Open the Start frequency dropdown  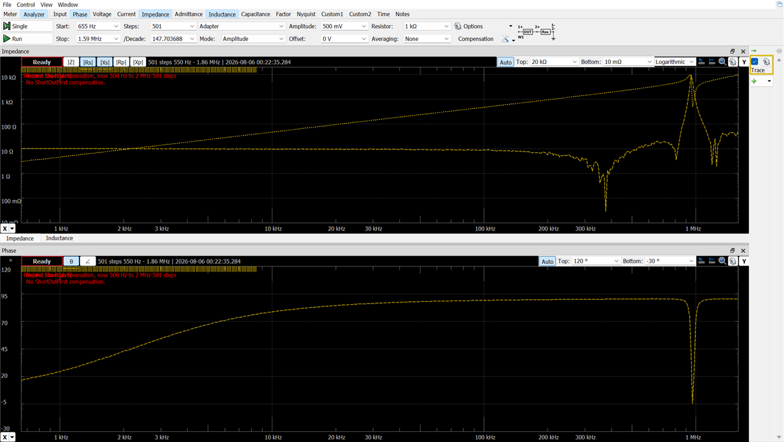(x=116, y=26)
